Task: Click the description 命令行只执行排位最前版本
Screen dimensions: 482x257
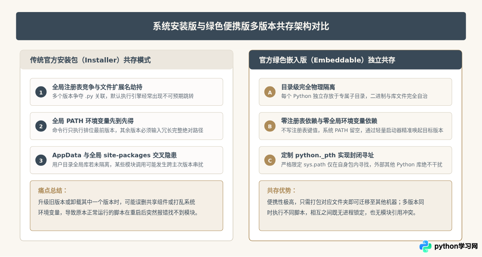Action: click(x=128, y=130)
